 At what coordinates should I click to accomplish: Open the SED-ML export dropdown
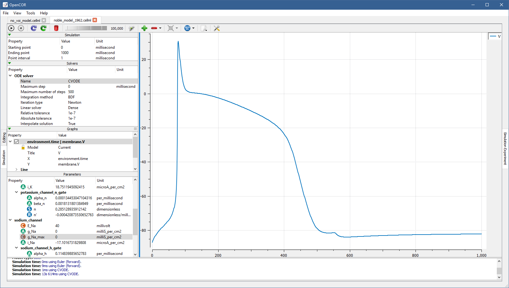tap(193, 28)
